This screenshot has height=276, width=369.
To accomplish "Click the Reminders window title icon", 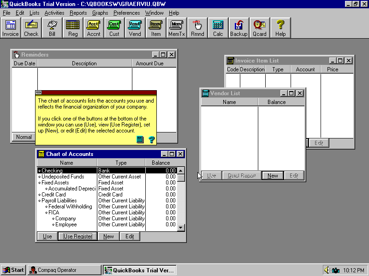I will click(17, 55).
